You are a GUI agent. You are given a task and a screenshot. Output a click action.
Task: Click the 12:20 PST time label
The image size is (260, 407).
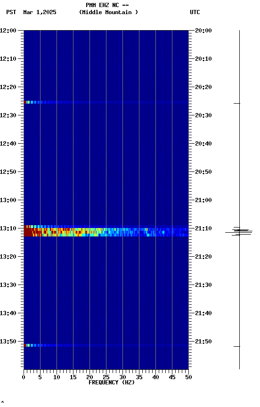point(8,87)
